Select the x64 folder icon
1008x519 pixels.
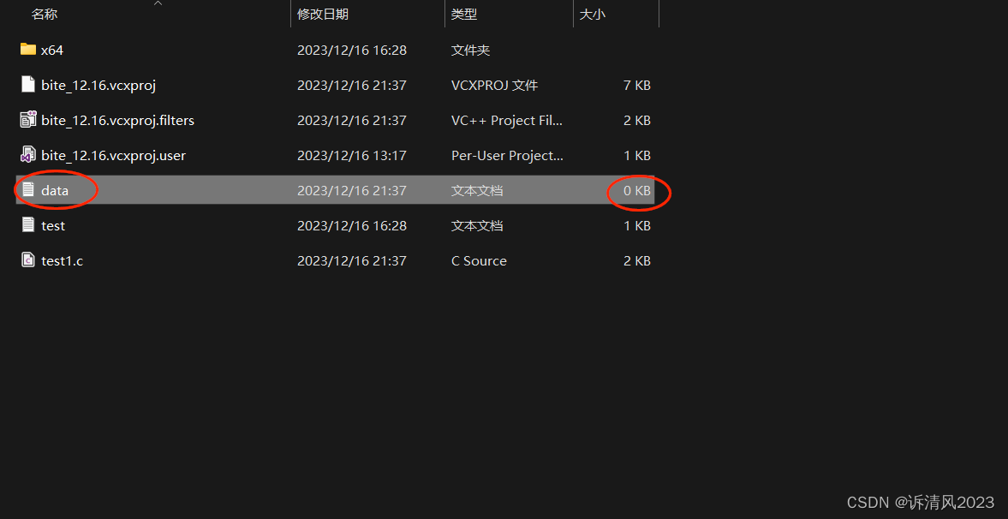(27, 50)
